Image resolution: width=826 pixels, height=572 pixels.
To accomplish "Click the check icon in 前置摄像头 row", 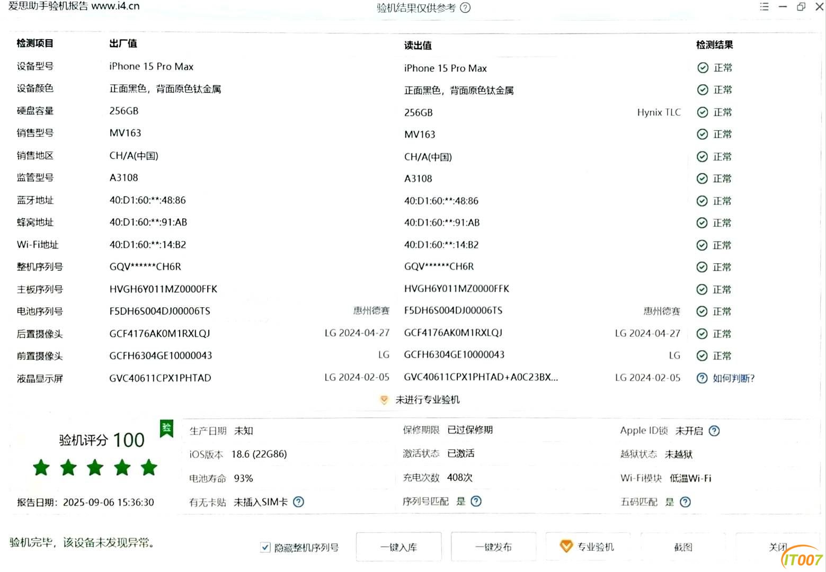I will [x=702, y=356].
